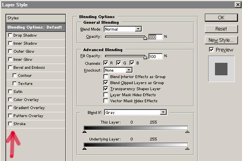Check Layer Mask Hides Effects
Image resolution: width=242 pixels, height=161 pixels.
point(106,95)
